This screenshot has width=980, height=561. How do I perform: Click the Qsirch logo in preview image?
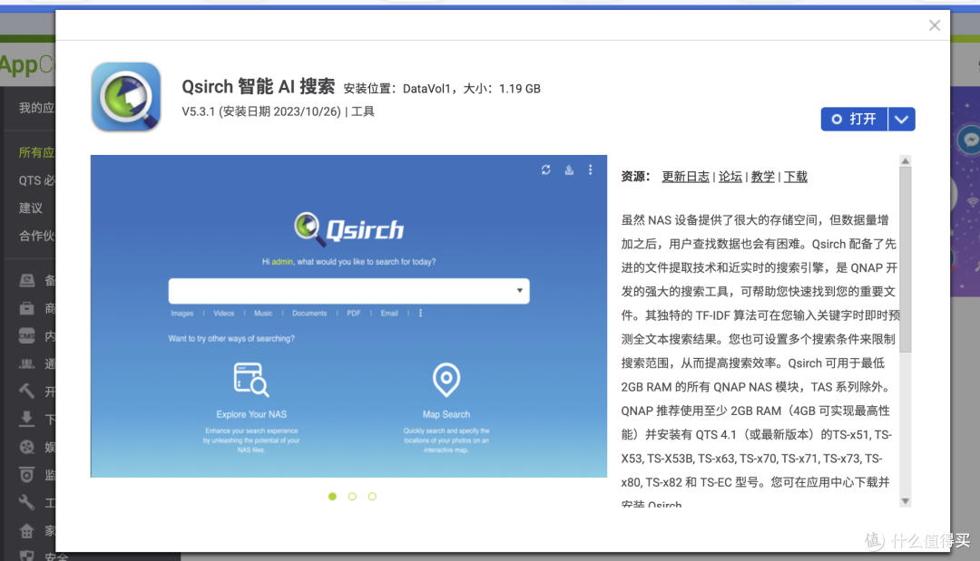pyautogui.click(x=348, y=229)
